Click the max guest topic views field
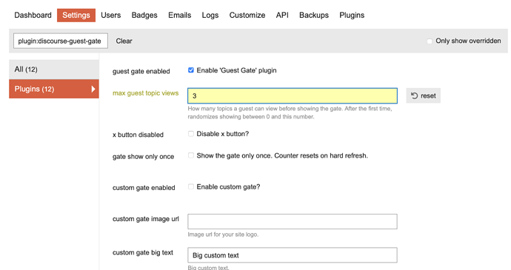Screen dimensions: 511x270 pos(293,95)
